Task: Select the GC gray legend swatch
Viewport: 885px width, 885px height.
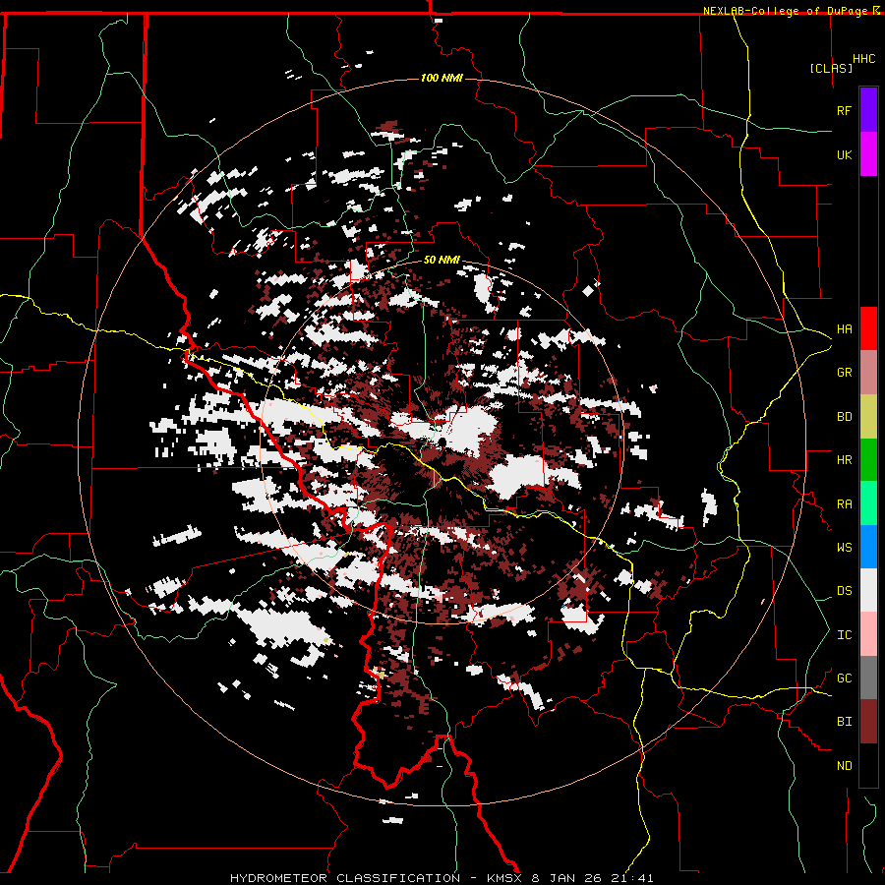Action: pos(868,678)
